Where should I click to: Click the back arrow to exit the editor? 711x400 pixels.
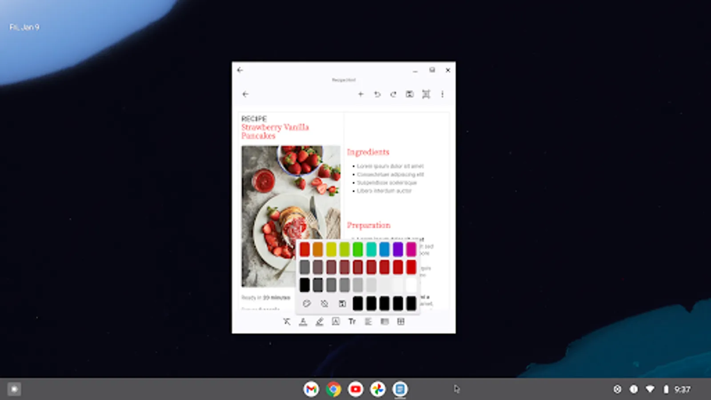(x=246, y=94)
